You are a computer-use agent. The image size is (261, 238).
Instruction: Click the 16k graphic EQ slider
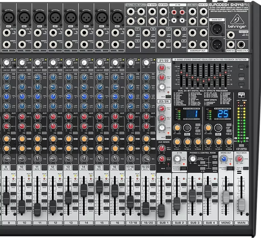(x=226, y=72)
